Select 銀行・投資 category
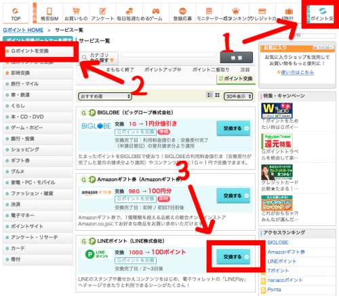Screen dimensions: 339x296 (x=38, y=138)
